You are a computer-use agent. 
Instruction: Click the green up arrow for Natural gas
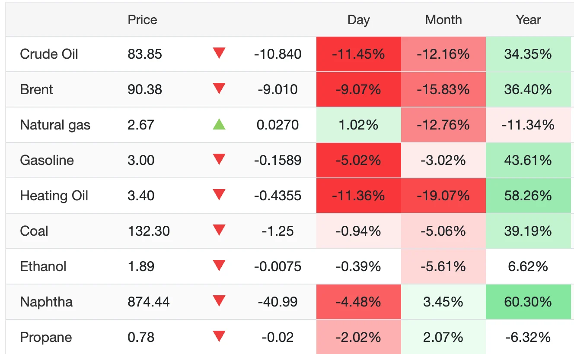point(219,125)
